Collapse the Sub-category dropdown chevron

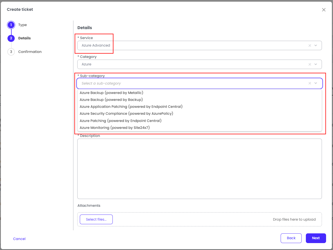coord(316,83)
